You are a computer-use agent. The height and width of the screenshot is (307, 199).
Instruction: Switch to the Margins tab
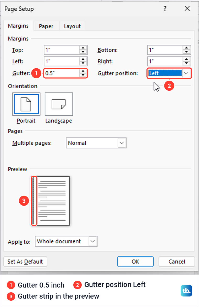(18, 26)
